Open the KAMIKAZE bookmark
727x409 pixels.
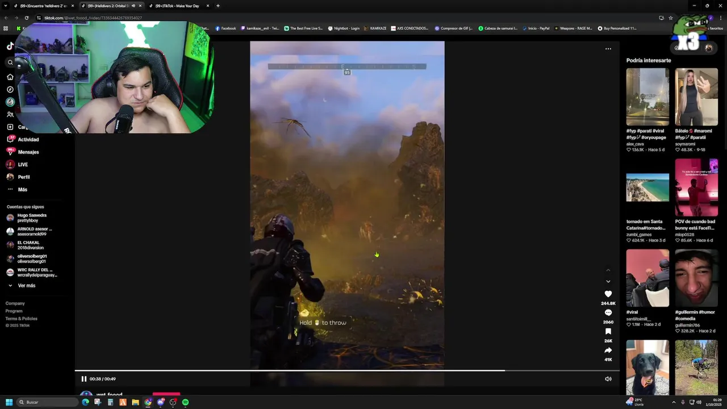click(375, 28)
